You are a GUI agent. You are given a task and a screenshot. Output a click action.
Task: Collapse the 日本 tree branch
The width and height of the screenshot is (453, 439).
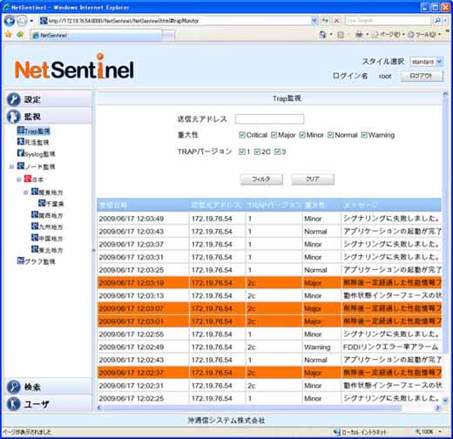[19, 179]
